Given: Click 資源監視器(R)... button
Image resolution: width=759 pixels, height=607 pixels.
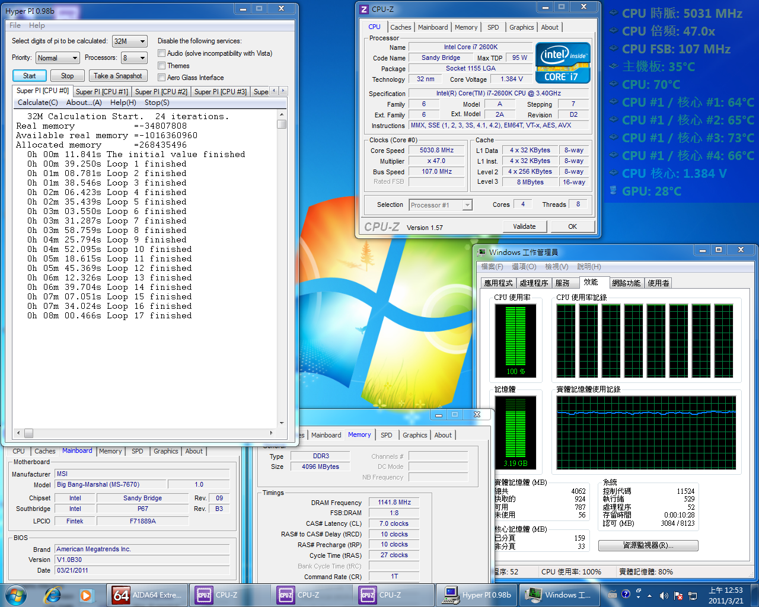Looking at the screenshot, I should [x=648, y=545].
